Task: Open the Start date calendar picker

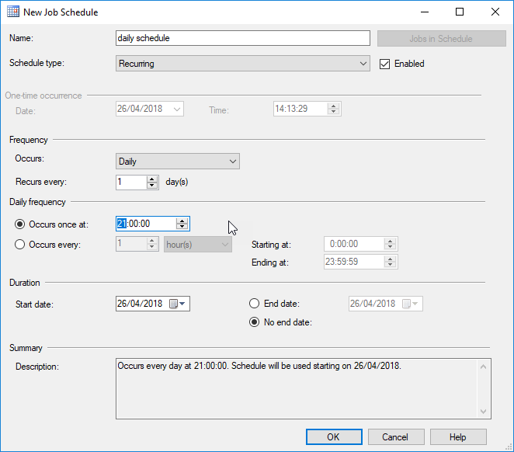Action: pyautogui.click(x=179, y=304)
